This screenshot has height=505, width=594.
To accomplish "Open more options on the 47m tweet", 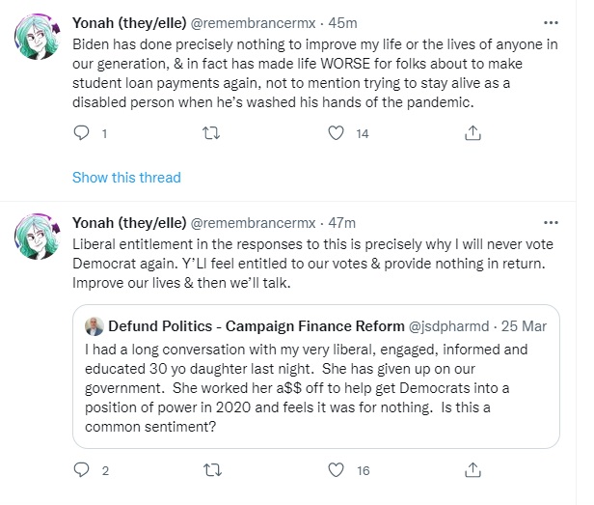I will pyautogui.click(x=551, y=222).
